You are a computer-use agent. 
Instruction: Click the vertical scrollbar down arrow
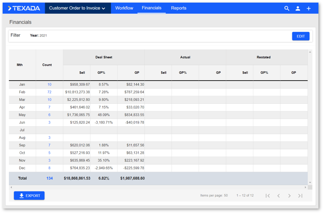310,183
